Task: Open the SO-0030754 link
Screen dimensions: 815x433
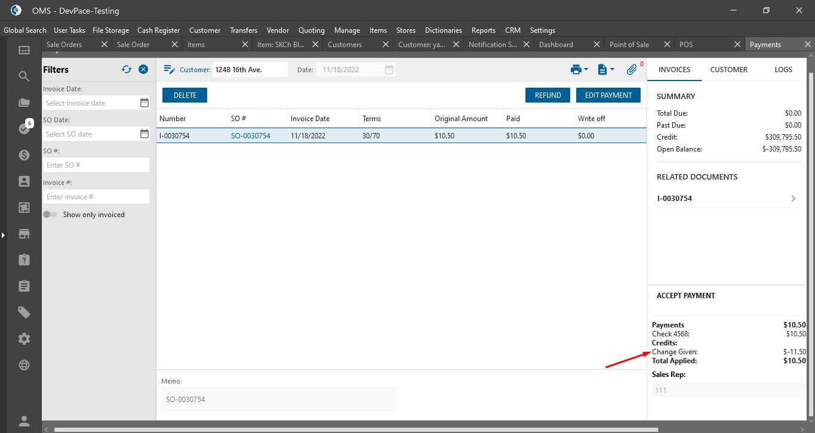Action: pos(251,136)
